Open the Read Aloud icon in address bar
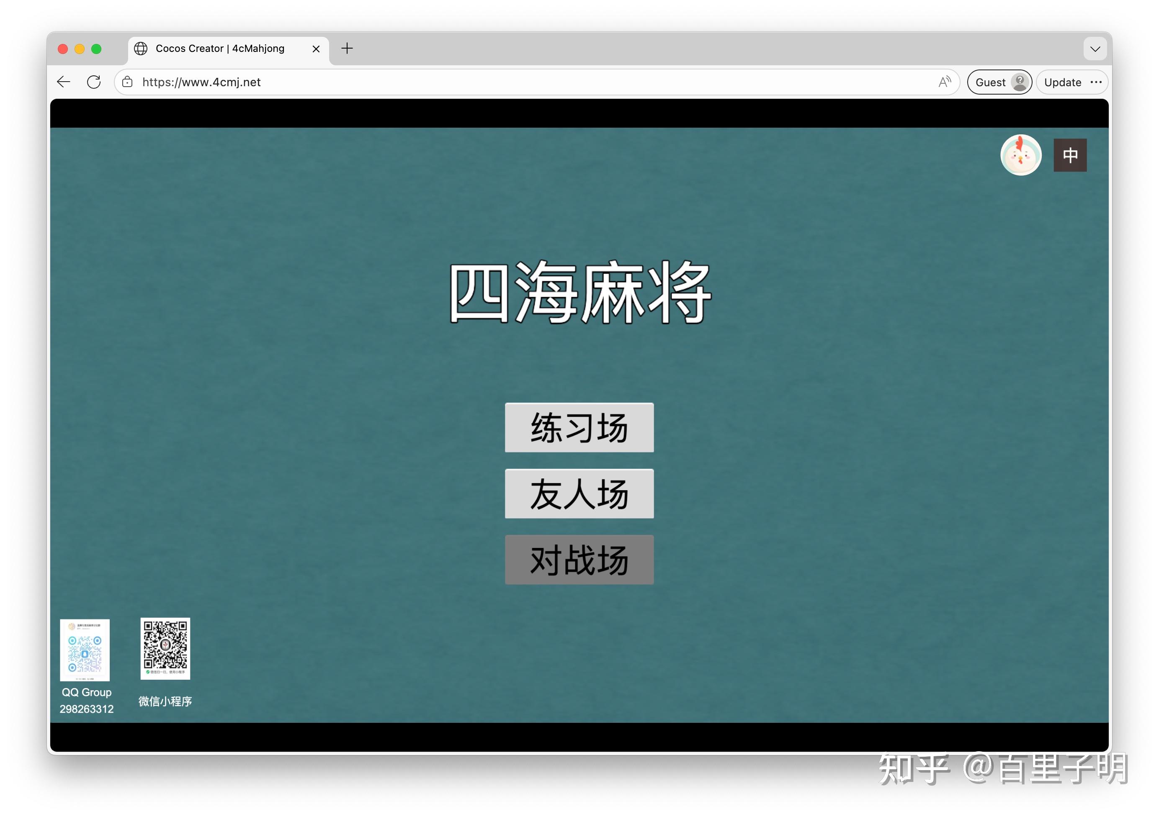The image size is (1159, 817). tap(945, 82)
